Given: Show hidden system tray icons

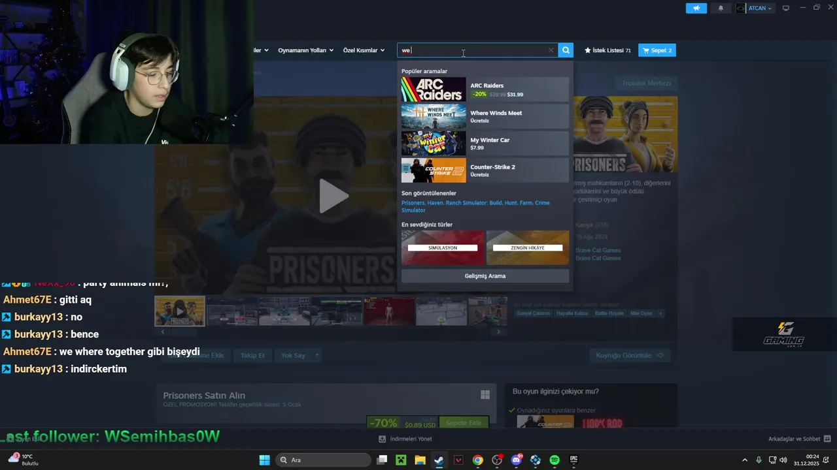Looking at the screenshot, I should pyautogui.click(x=744, y=460).
